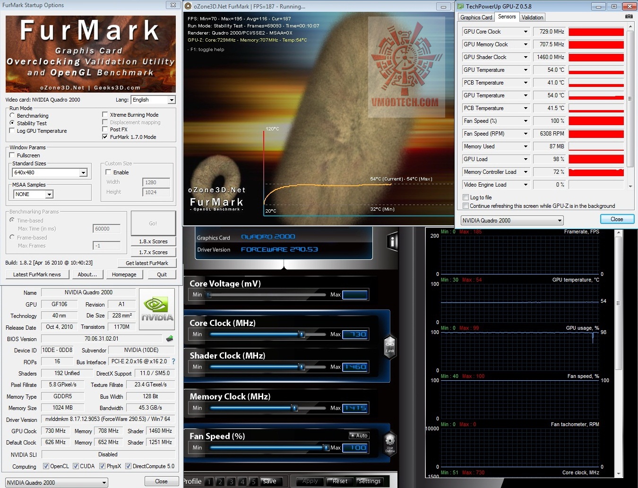Click the Afterburner Reset button
The width and height of the screenshot is (638, 488).
click(340, 481)
